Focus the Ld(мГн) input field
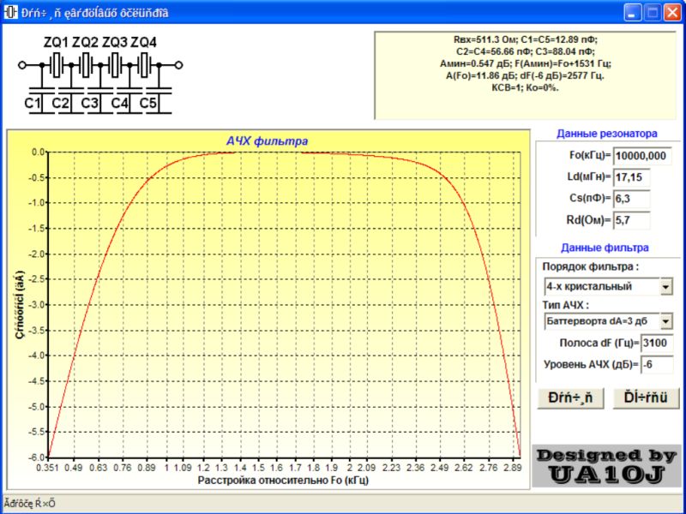This screenshot has height=514, width=686. click(631, 176)
